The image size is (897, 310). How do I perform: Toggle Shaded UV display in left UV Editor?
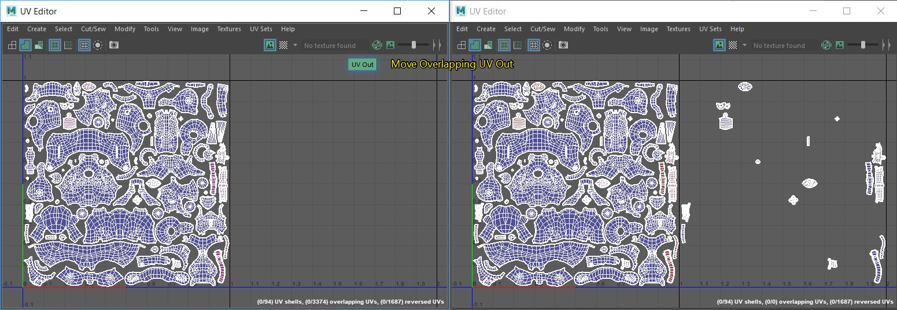[x=25, y=45]
